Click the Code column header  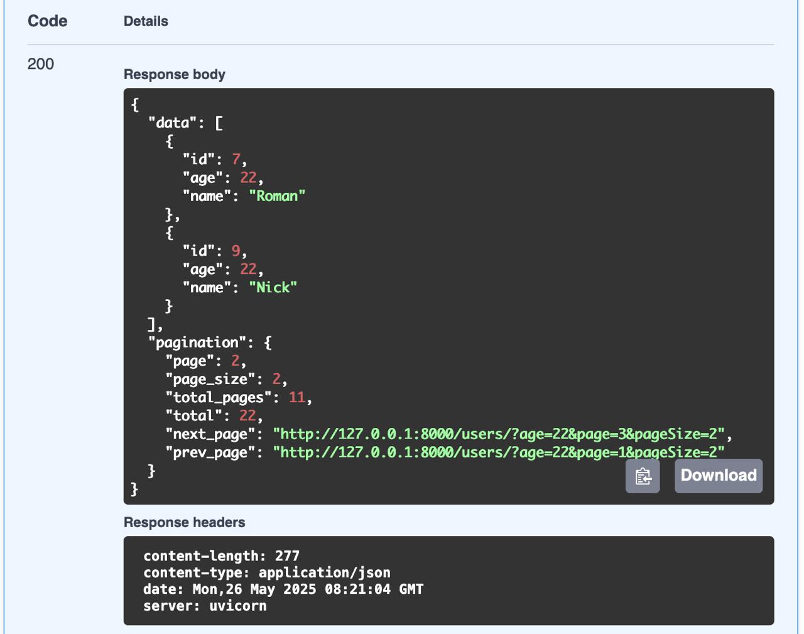[47, 21]
